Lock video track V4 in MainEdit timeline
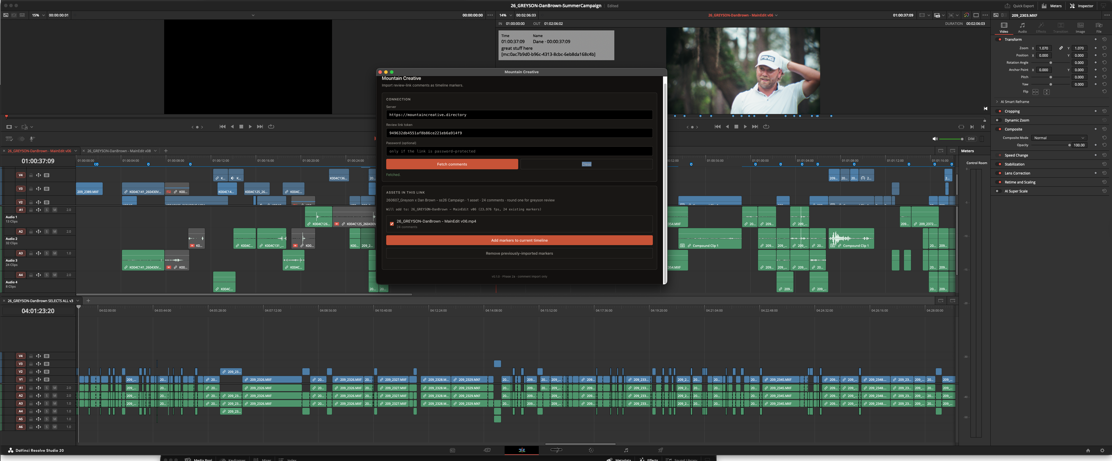Viewport: 1112px width, 461px height. point(31,175)
